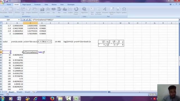Insert a Pie chart
Screen dimensions: 180x101
pyautogui.click(x=53, y=11)
